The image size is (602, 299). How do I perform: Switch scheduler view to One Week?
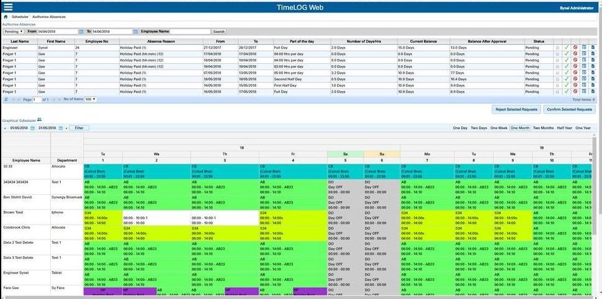click(x=498, y=128)
